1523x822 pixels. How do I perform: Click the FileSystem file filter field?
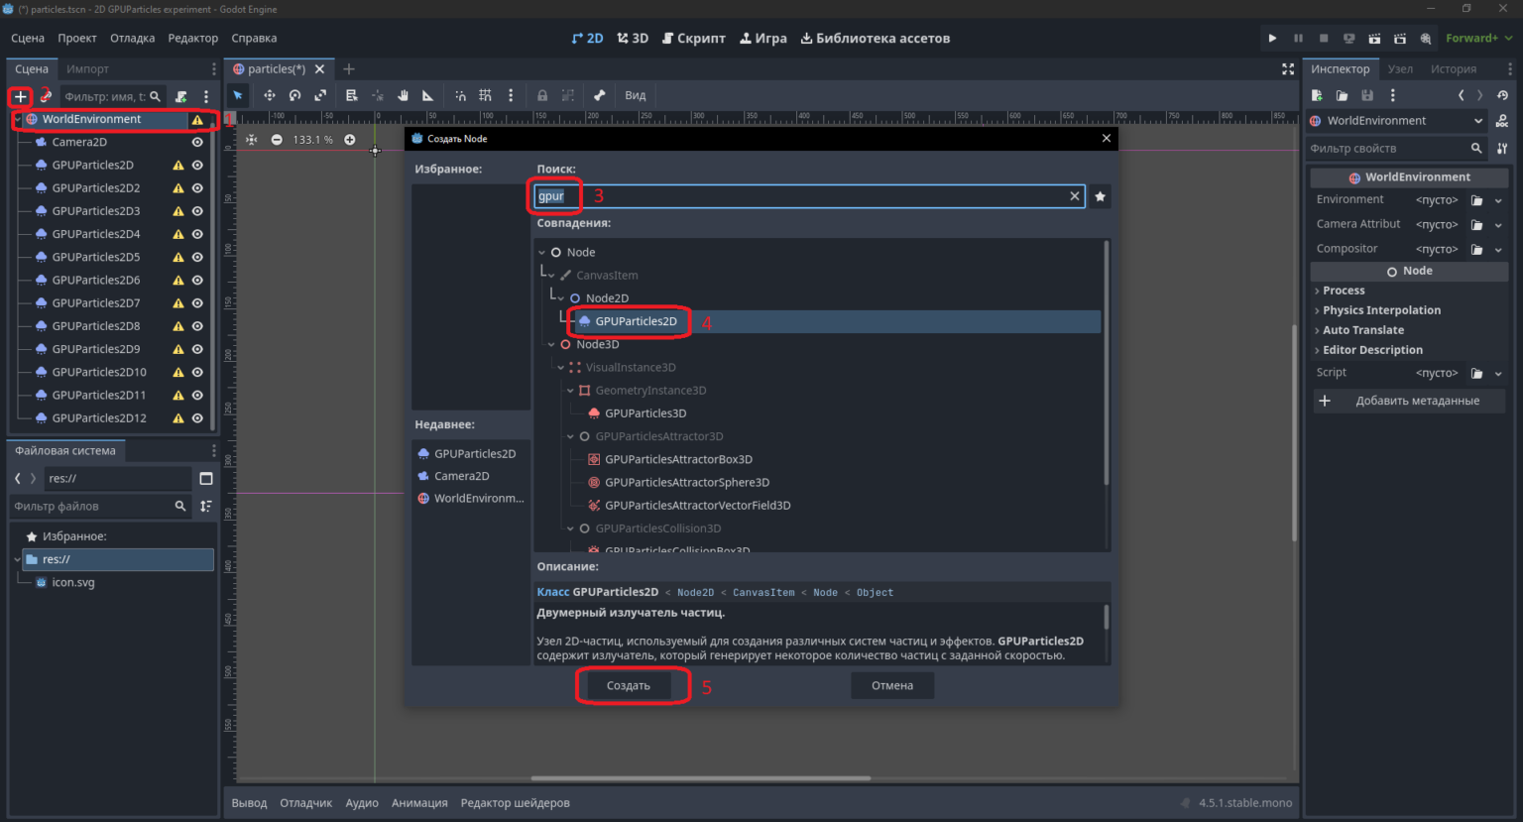click(100, 506)
